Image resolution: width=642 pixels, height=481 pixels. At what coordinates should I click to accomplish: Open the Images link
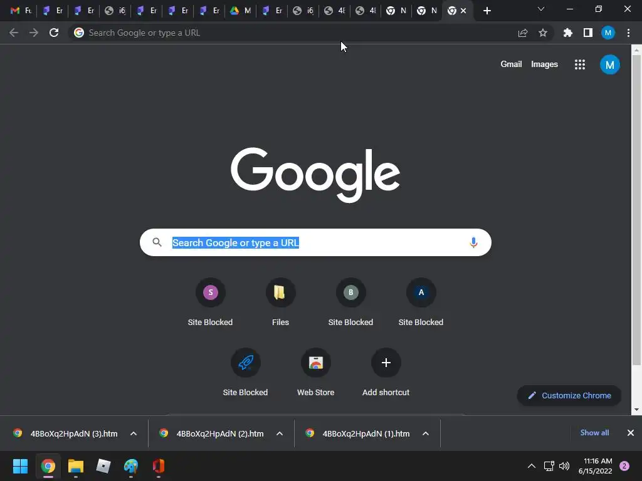tap(544, 65)
